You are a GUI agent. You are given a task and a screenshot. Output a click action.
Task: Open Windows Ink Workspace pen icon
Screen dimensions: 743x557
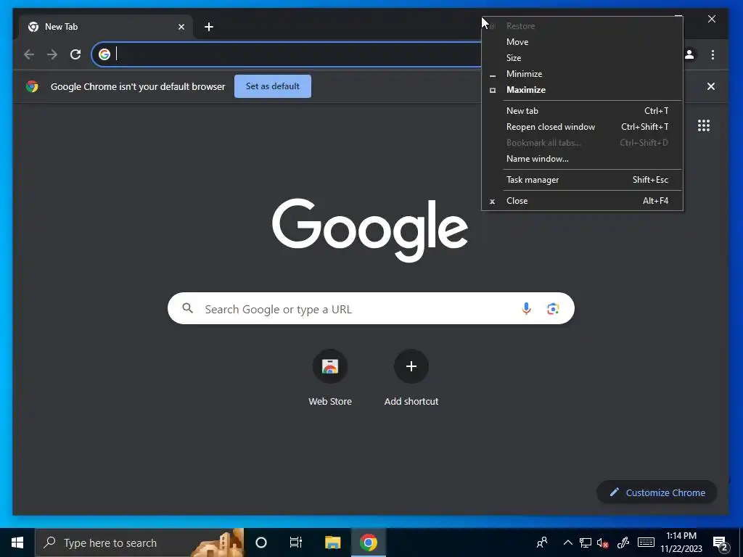623,542
